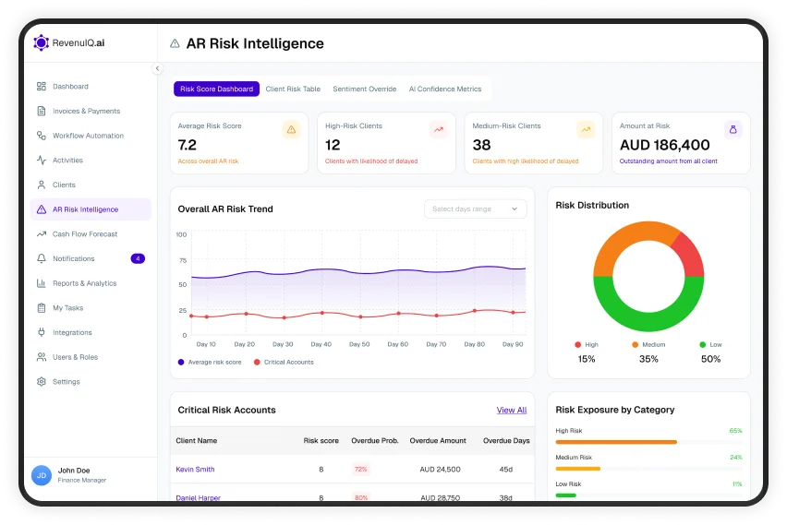Viewport: 787px width, 525px height.
Task: Click the Overdue Prob. column header
Action: tap(374, 440)
